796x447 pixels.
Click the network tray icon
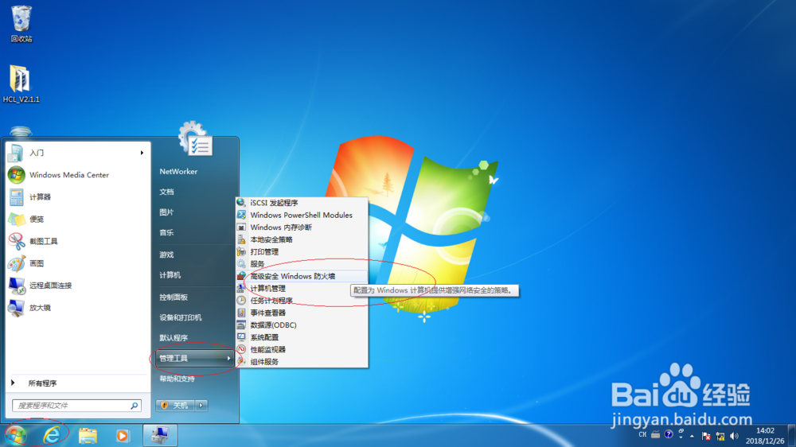720,436
